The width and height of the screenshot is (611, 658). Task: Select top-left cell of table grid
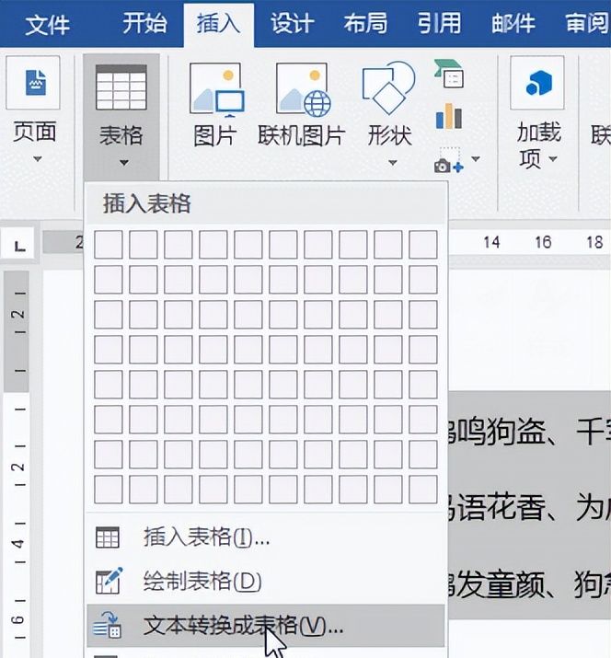(x=109, y=244)
